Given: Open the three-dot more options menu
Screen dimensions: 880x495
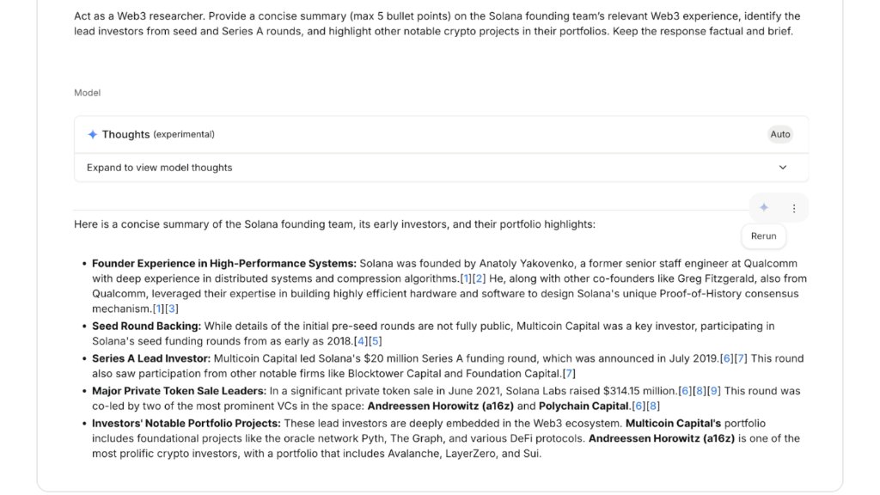Looking at the screenshot, I should click(794, 208).
